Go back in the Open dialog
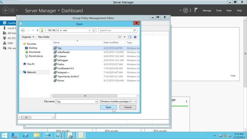Image resolution: width=247 pixels, height=139 pixels. coord(23,31)
